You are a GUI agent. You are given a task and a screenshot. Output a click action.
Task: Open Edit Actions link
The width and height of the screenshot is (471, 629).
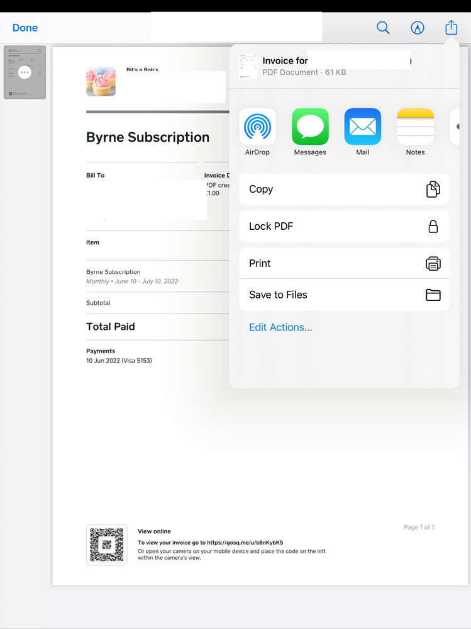(x=280, y=327)
